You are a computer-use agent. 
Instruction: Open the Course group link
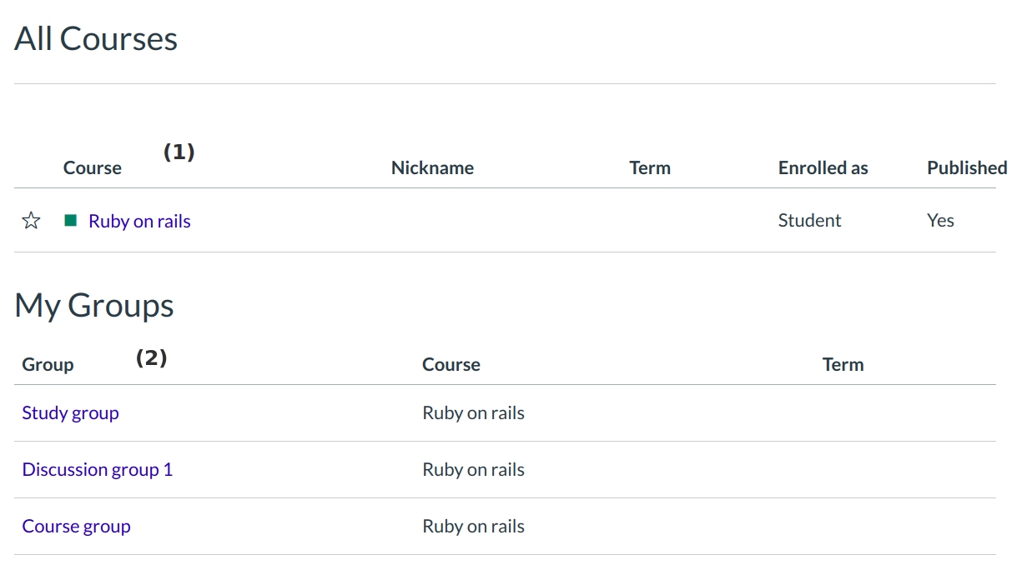76,526
